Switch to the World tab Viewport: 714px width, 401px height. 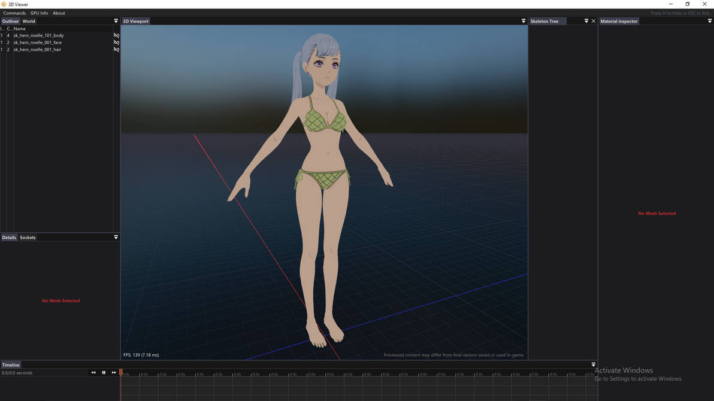[29, 21]
